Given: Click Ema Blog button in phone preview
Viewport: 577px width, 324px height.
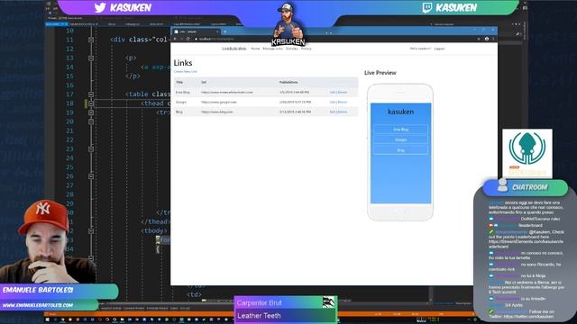Looking at the screenshot, I should (400, 130).
